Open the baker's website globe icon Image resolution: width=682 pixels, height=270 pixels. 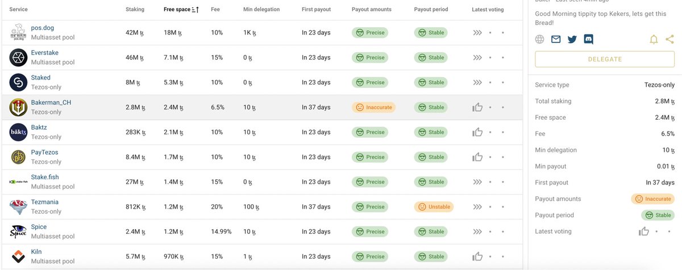pos(540,39)
